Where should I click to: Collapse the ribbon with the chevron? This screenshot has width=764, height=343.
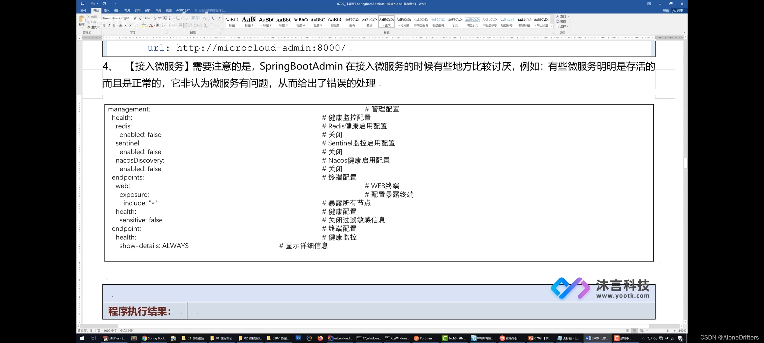click(x=684, y=33)
